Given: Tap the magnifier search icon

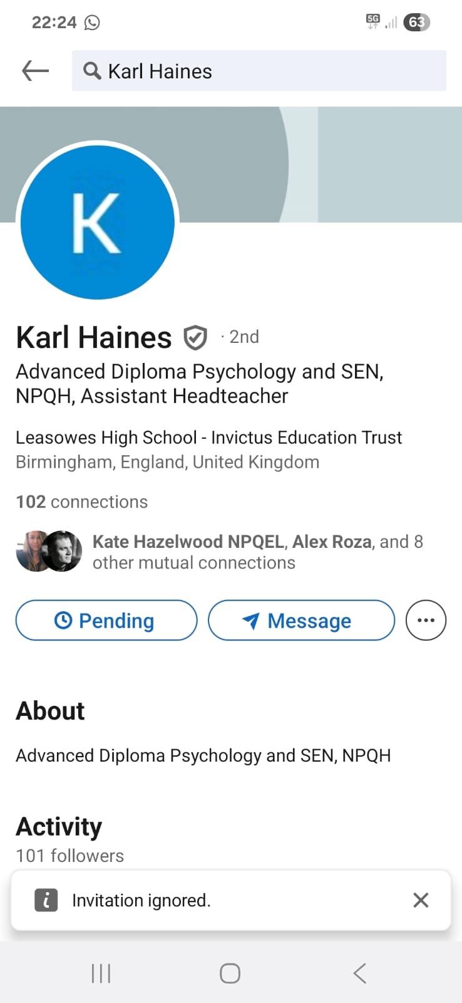Looking at the screenshot, I should click(92, 71).
